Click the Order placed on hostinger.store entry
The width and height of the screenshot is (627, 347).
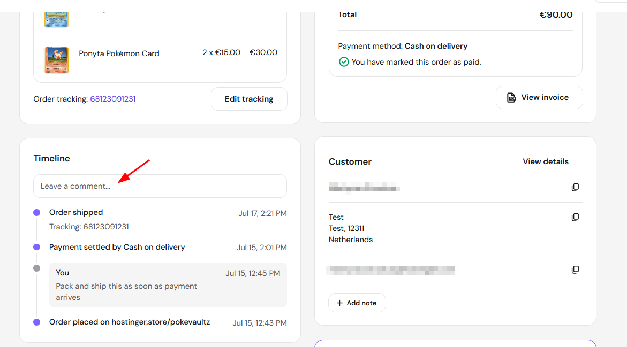tap(130, 322)
